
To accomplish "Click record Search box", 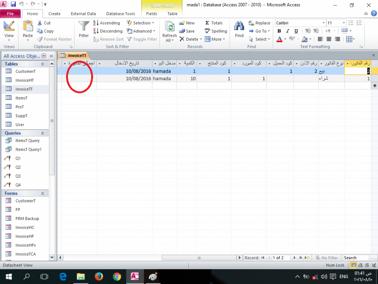I will click(356, 257).
